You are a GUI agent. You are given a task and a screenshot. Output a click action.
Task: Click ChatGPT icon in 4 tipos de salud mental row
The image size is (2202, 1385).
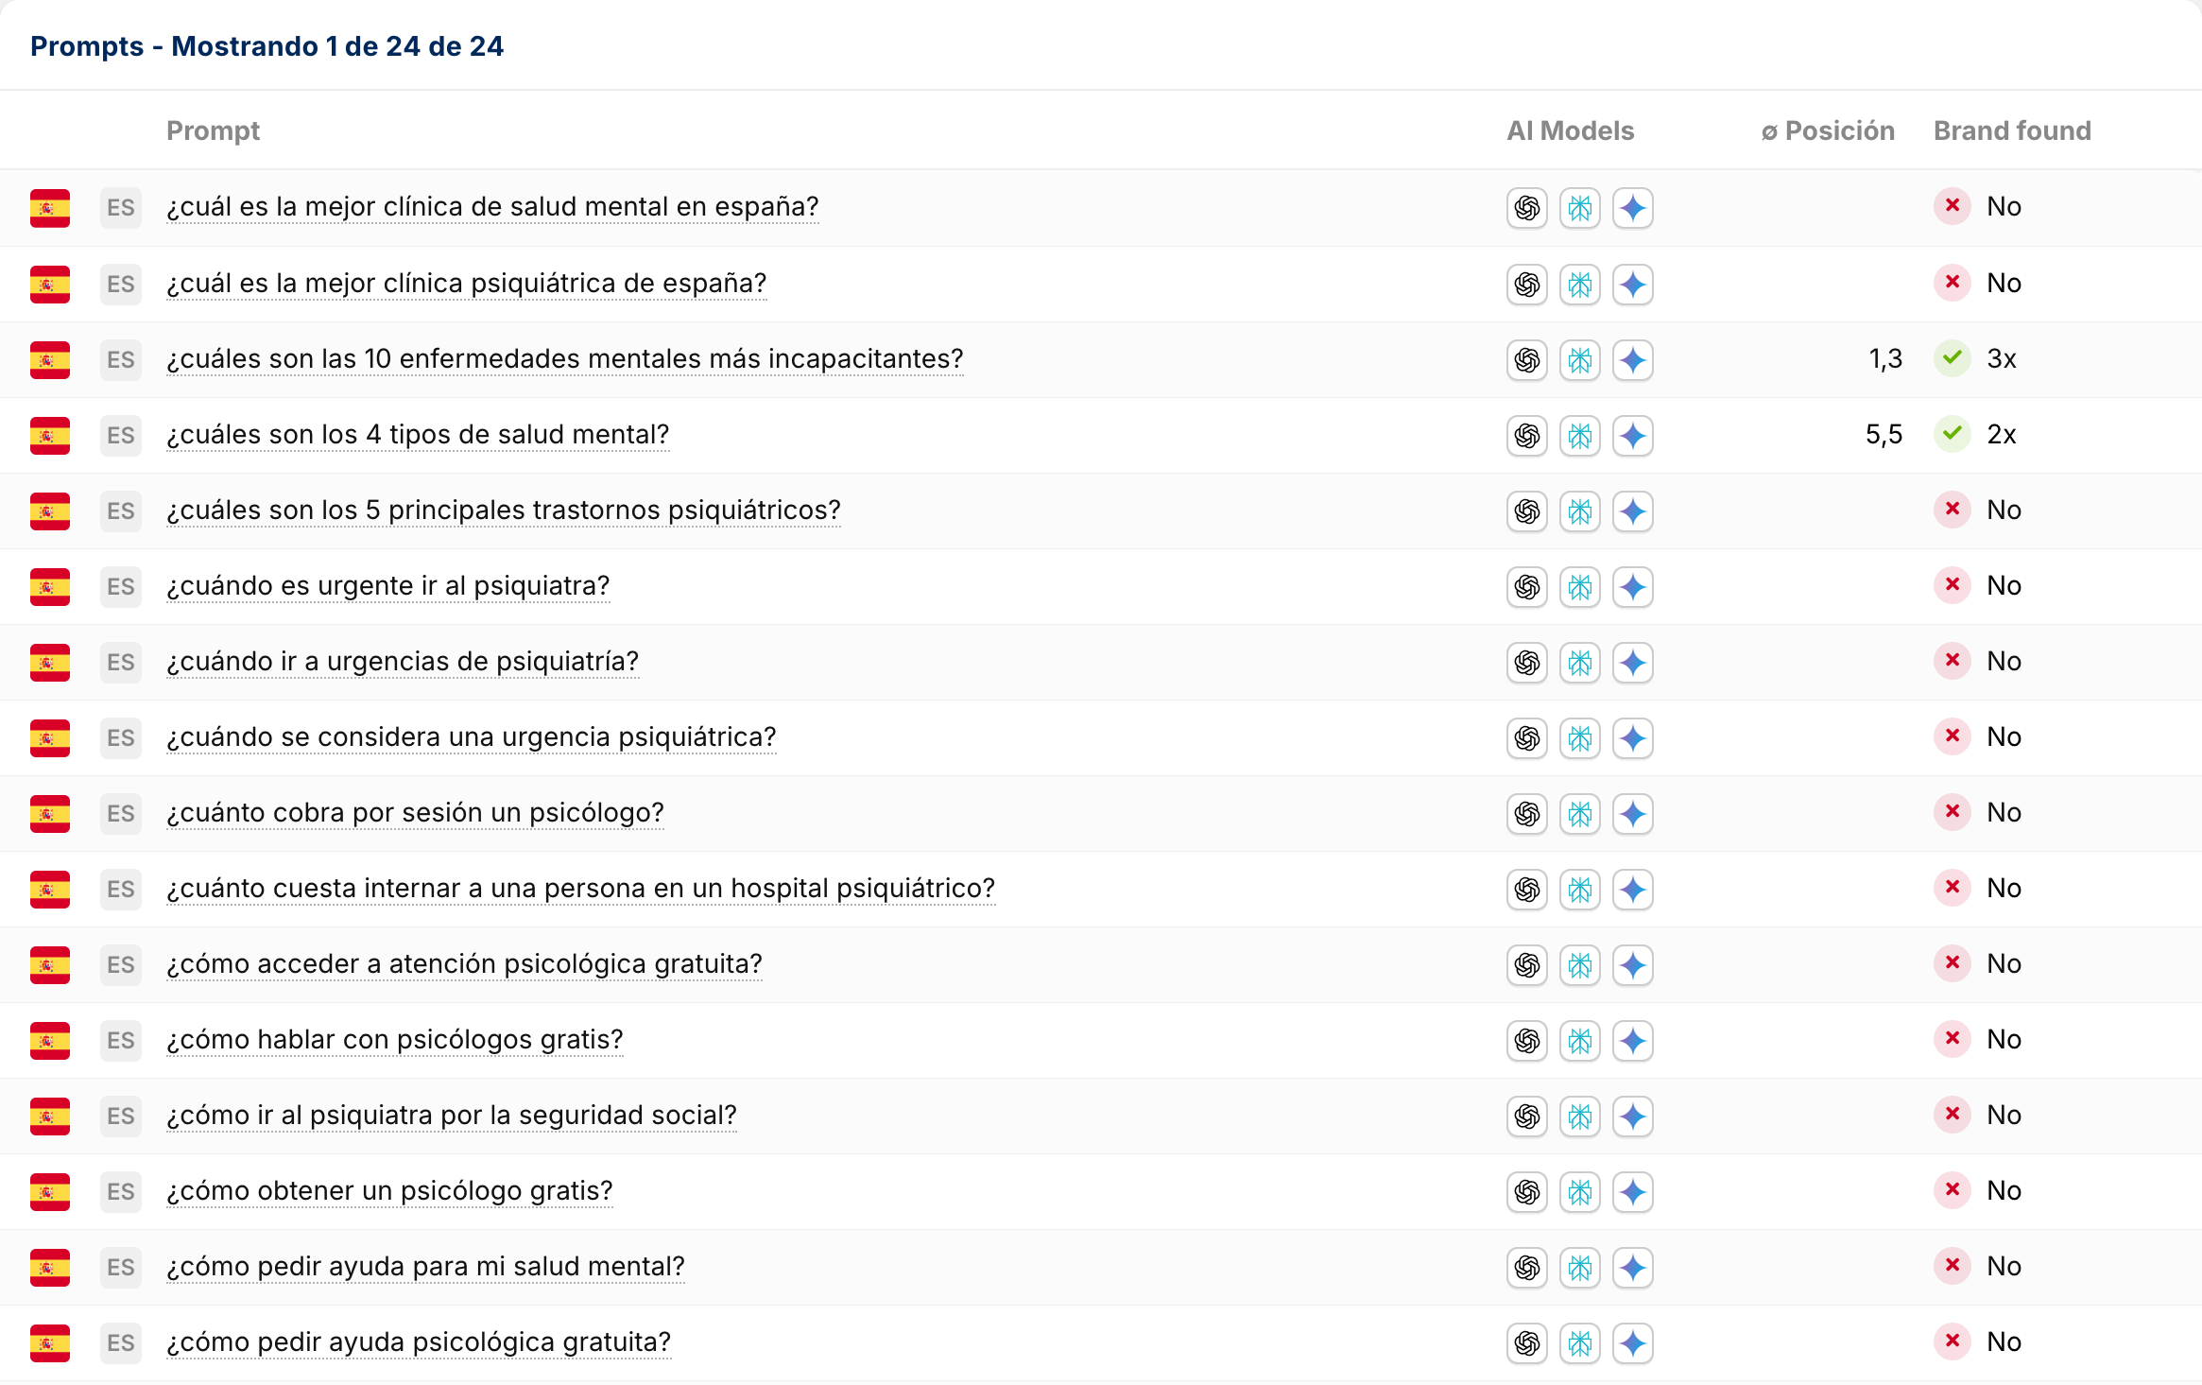pos(1526,435)
